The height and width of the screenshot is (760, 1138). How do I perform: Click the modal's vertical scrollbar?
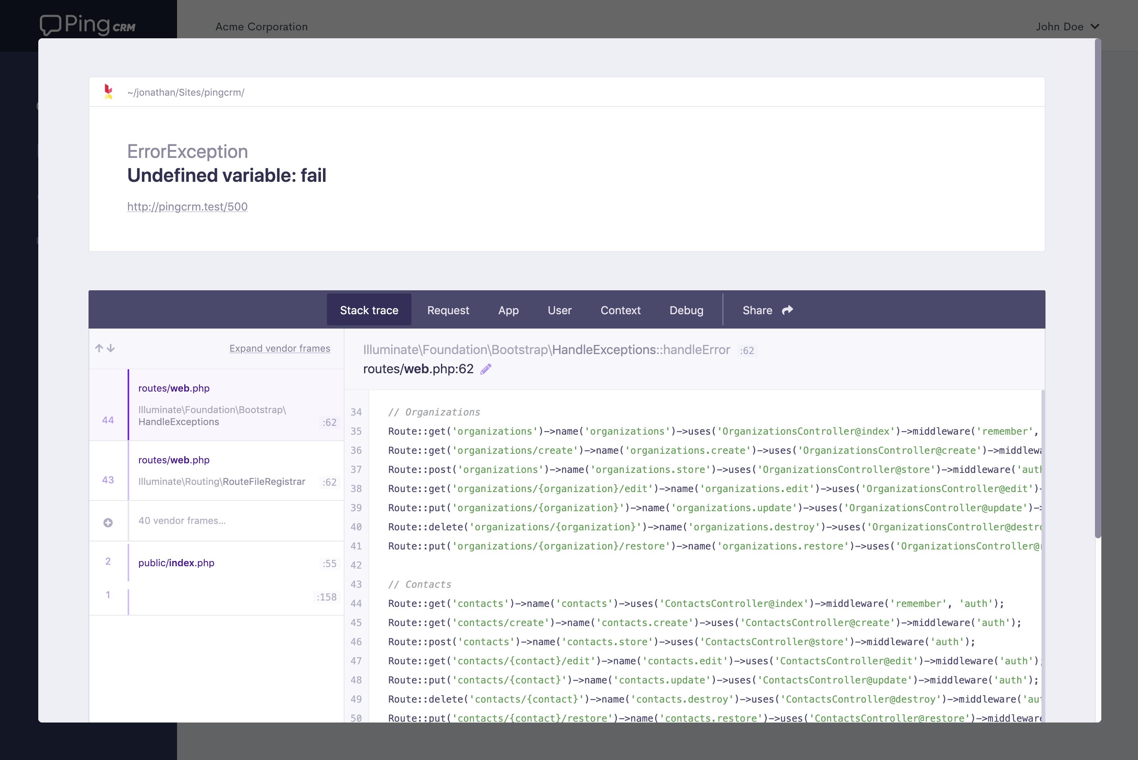1098,288
